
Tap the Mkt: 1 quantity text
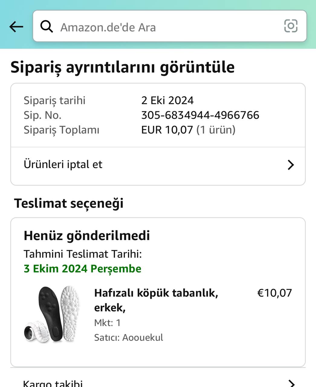point(107,323)
